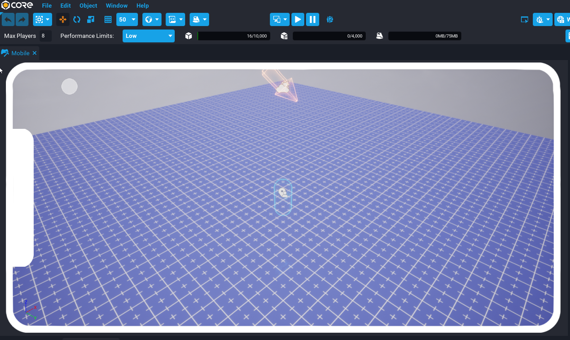Open the grid size 50 dropdown
Screen dimensions: 570x340
[127, 19]
